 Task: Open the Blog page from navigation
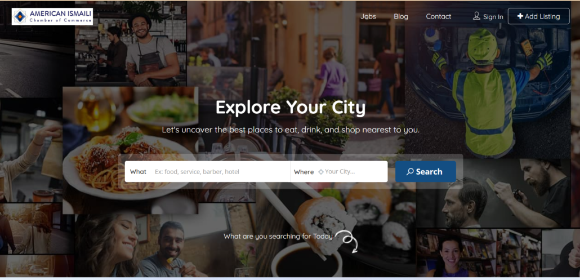coord(401,16)
